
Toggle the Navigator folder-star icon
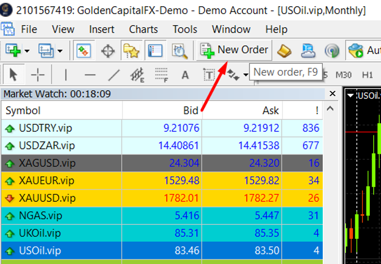coord(131,50)
